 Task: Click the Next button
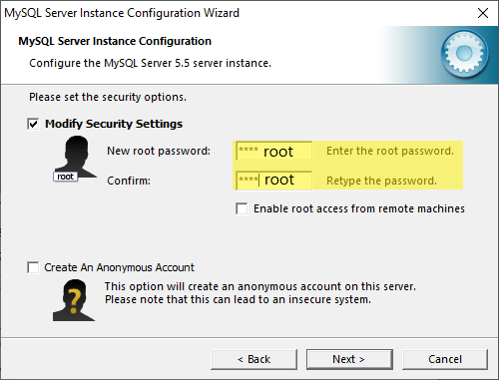[349, 359]
